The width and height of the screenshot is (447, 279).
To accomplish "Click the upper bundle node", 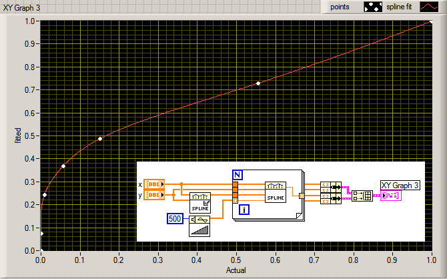I will [331, 187].
